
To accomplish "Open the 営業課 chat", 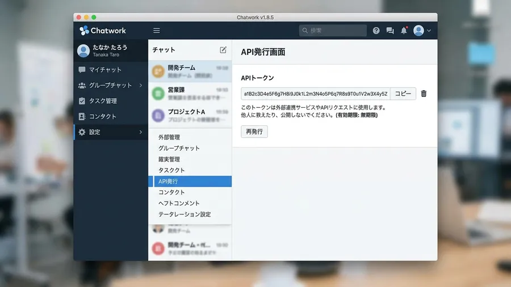I will pos(190,94).
